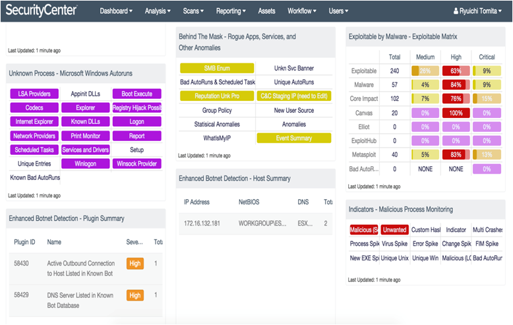Click the WhatIsMyIP cell
The height and width of the screenshot is (325, 513).
(217, 138)
